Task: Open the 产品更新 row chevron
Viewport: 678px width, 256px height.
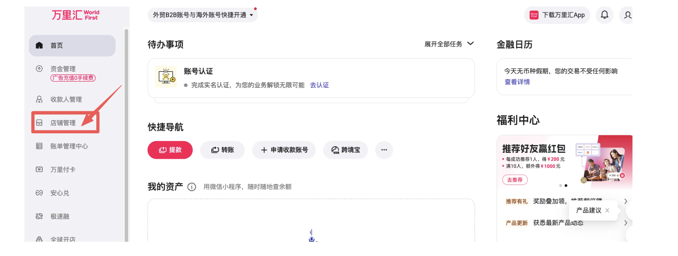Action: click(x=626, y=223)
